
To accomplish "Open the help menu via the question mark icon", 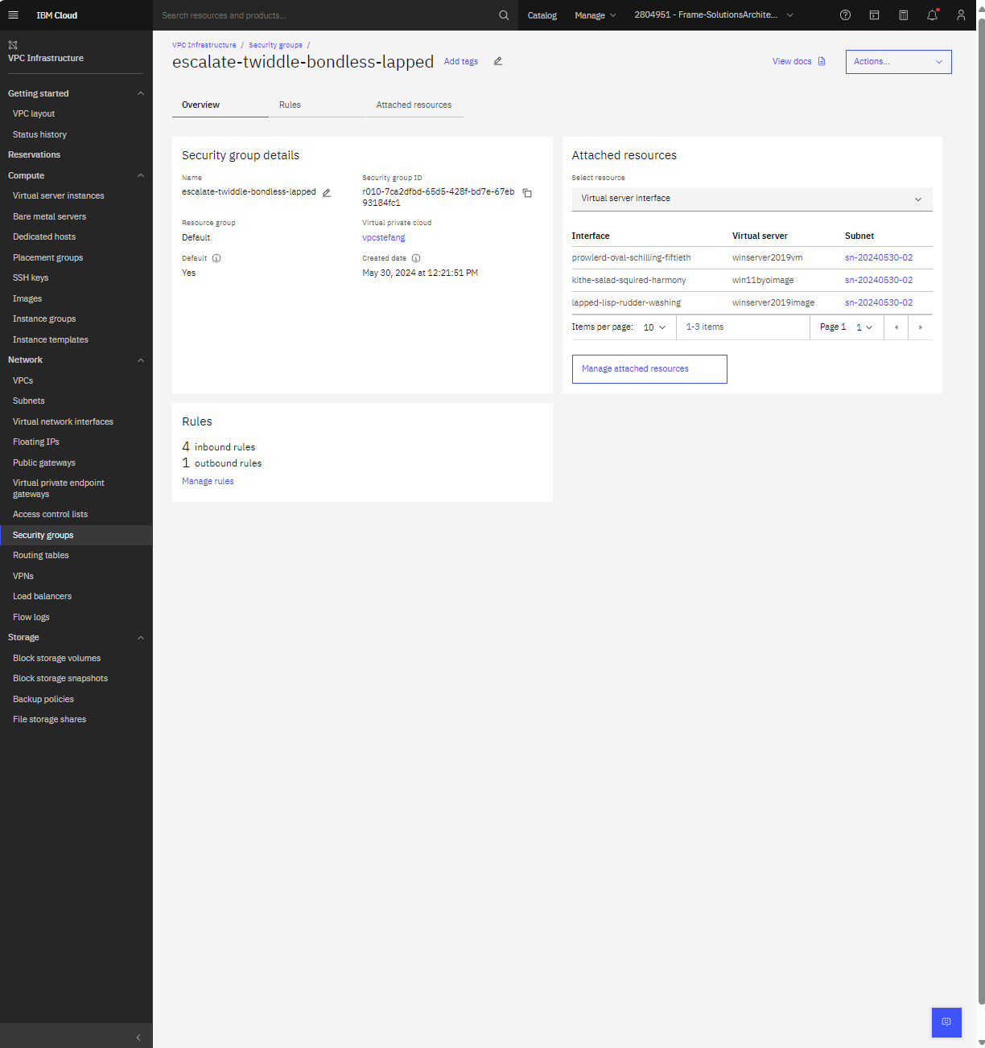I will coord(845,14).
